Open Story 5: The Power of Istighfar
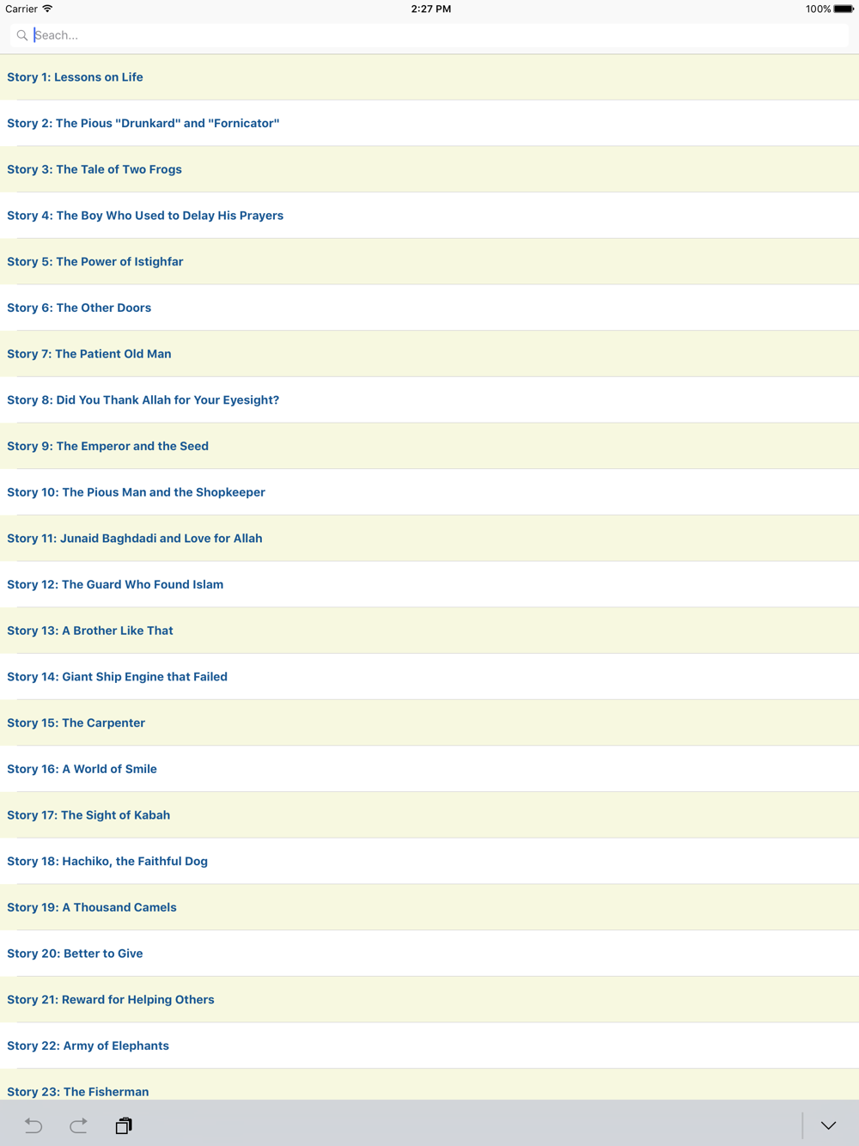This screenshot has width=859, height=1146. (429, 262)
